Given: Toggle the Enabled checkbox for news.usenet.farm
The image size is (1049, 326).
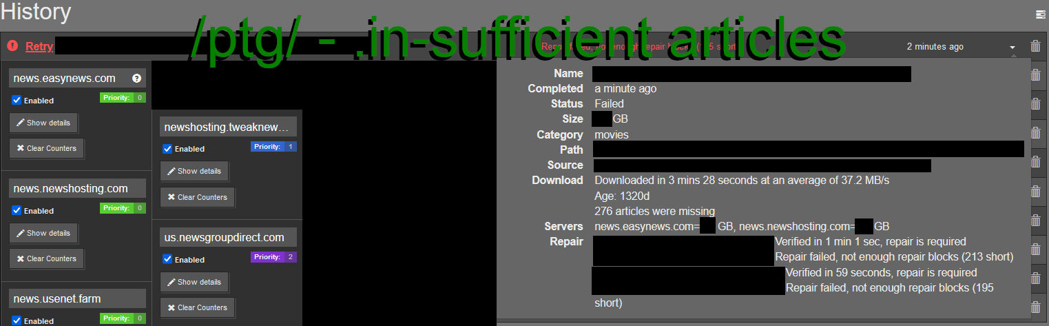Looking at the screenshot, I should coord(17,320).
